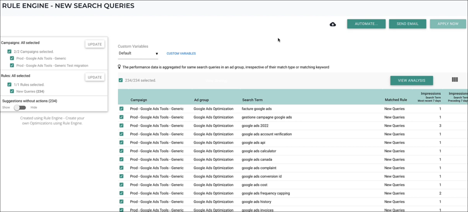This screenshot has width=468, height=212.
Task: Click the search term 'google ads complaint'
Action: (259, 168)
